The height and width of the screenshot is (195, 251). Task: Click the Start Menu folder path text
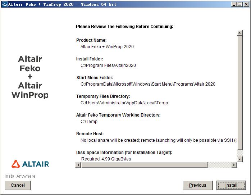tap(148, 84)
